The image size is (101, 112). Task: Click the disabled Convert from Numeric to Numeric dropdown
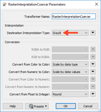[x=70, y=87]
